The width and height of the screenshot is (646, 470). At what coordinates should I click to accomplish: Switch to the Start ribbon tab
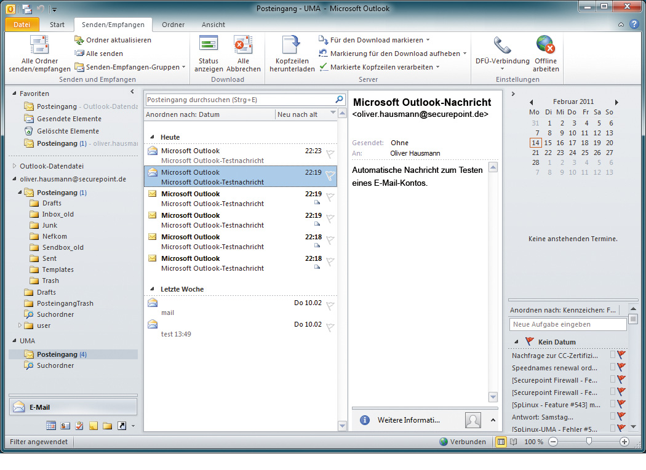pyautogui.click(x=57, y=25)
